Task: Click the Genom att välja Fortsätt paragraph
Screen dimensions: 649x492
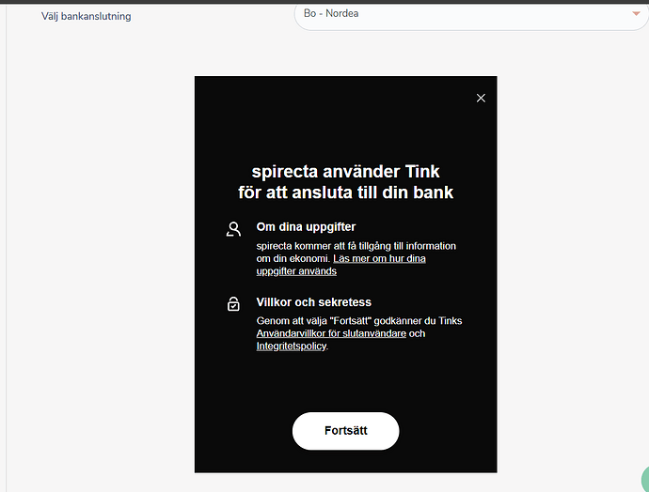Action: tap(359, 333)
